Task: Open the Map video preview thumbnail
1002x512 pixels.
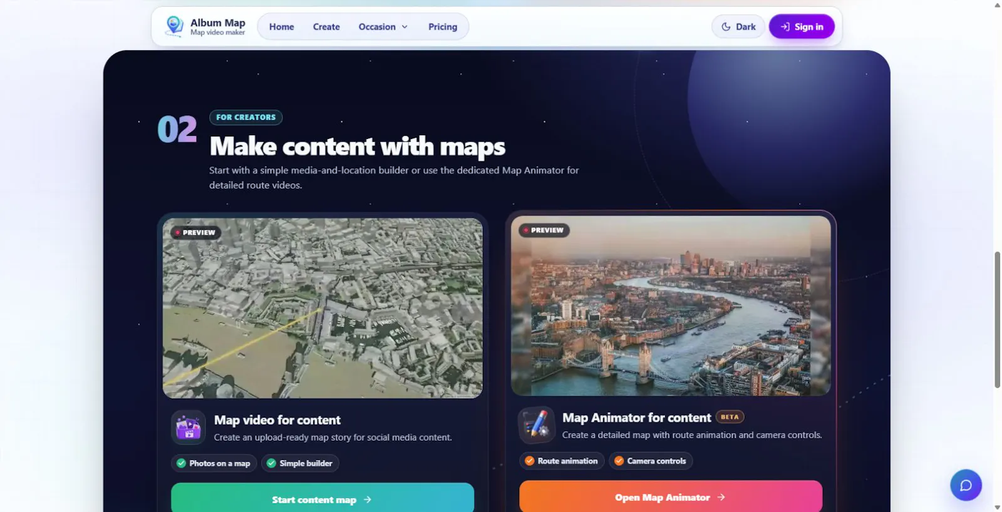Action: (323, 308)
